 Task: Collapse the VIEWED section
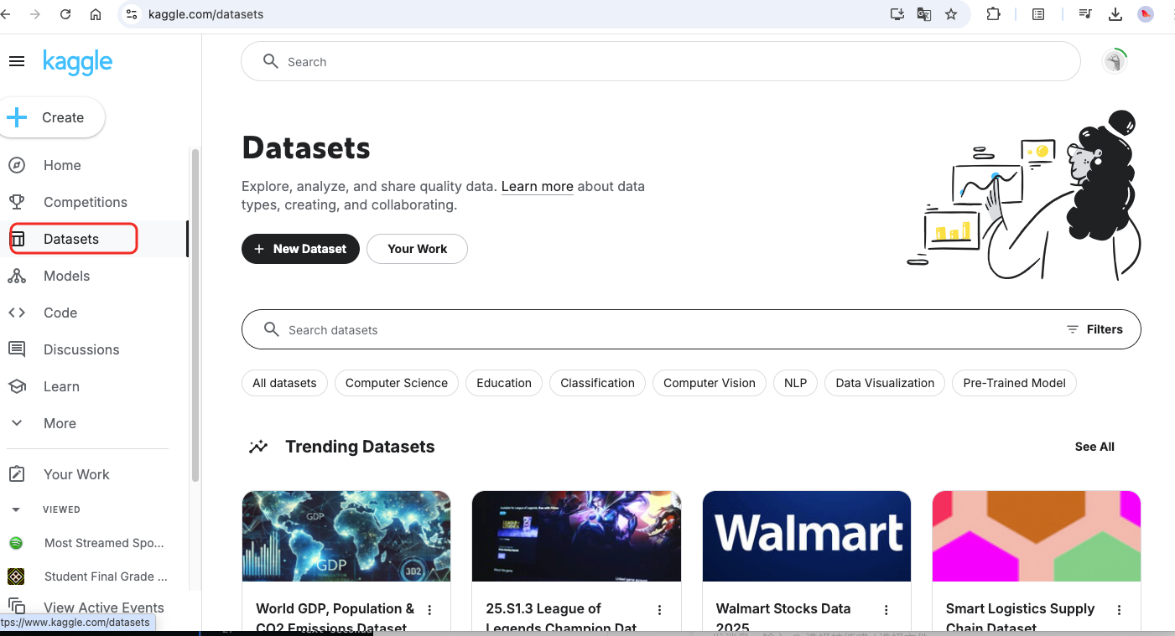pyautogui.click(x=17, y=509)
